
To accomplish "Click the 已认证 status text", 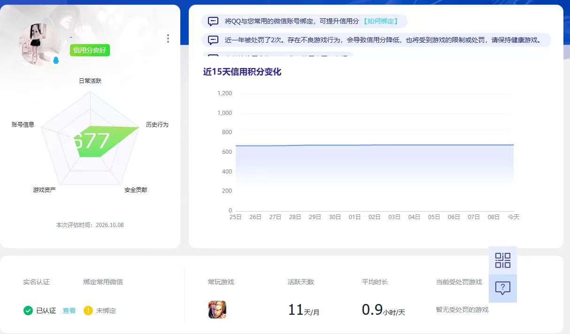I will click(46, 311).
